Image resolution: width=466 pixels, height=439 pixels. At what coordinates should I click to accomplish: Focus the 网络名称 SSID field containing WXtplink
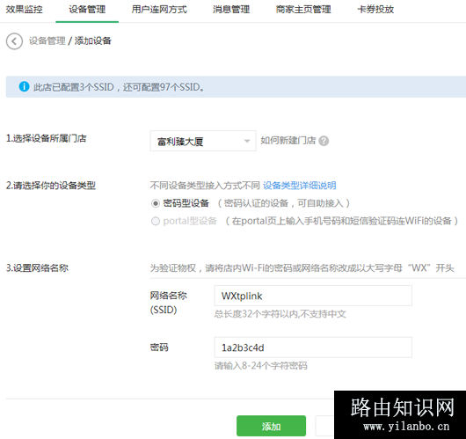point(313,296)
